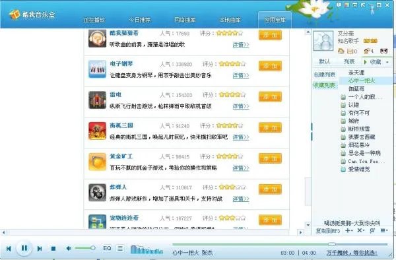Viewport: 396px width, 260px height.
Task: Open the delete X dropdown
Action: 360,230
